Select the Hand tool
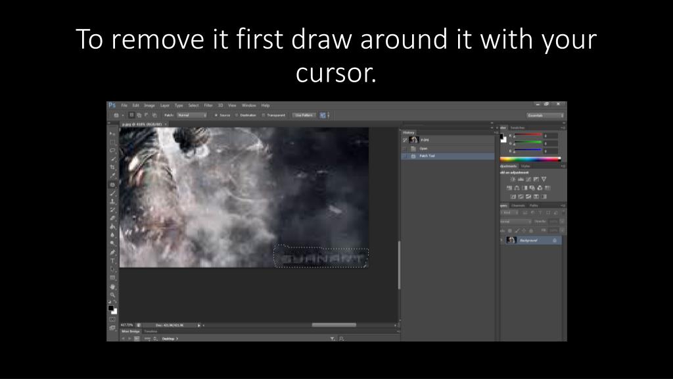Image resolution: width=673 pixels, height=379 pixels. [112, 287]
